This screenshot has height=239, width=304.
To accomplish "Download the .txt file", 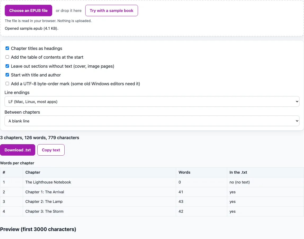I will pos(18,150).
